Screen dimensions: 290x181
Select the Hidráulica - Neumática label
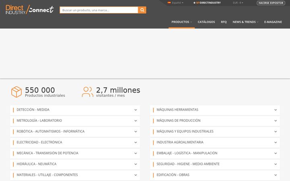36,164
